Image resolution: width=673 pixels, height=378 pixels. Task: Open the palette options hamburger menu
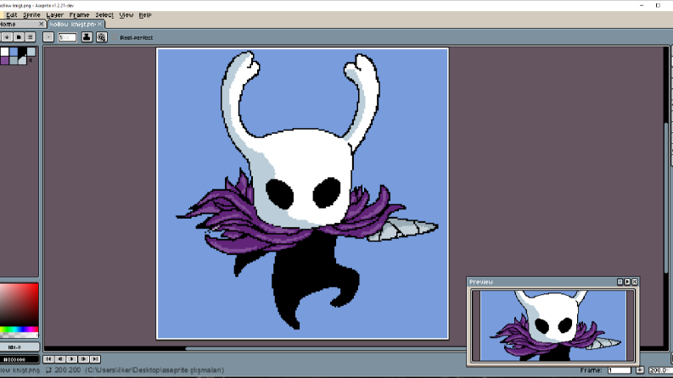(x=30, y=37)
